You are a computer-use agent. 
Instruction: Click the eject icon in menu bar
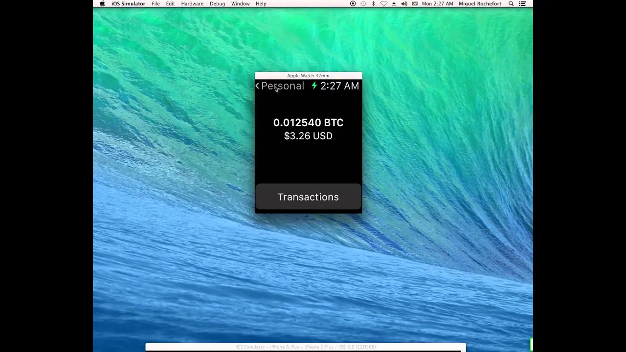pos(394,4)
